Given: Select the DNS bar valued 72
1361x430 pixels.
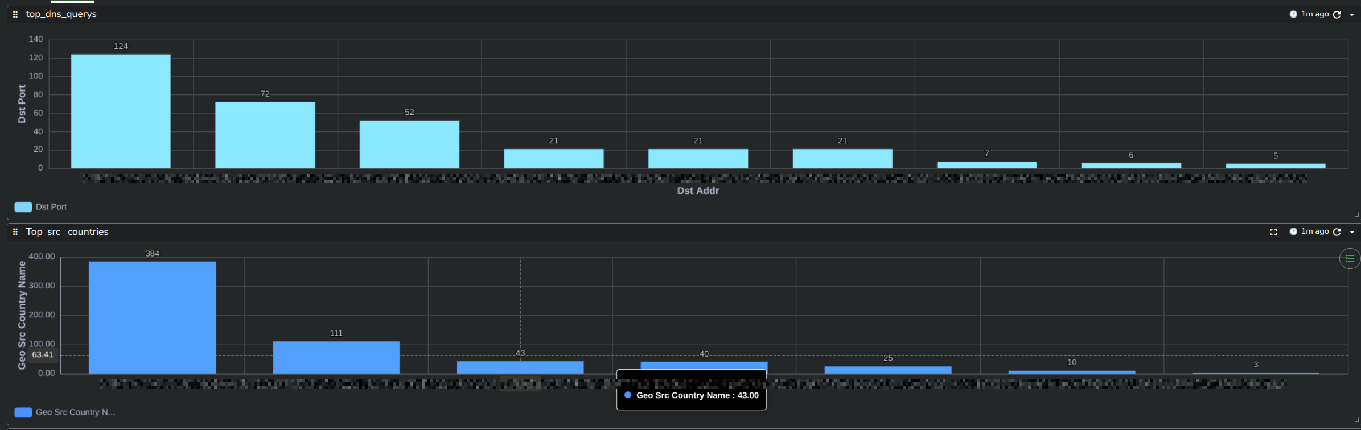Looking at the screenshot, I should point(265,135).
